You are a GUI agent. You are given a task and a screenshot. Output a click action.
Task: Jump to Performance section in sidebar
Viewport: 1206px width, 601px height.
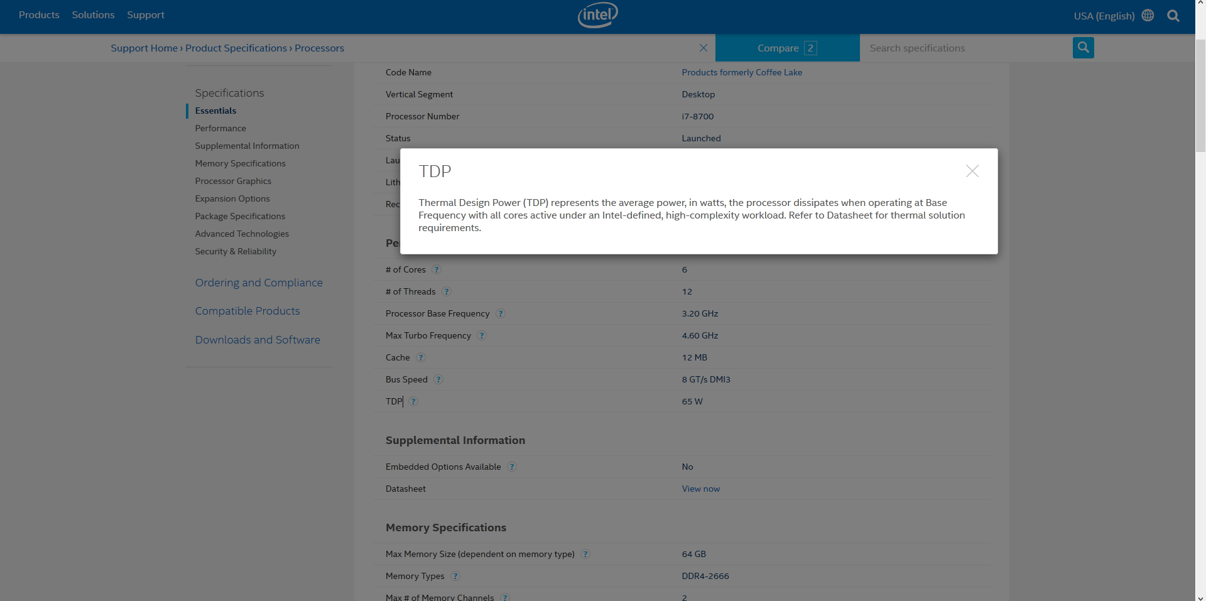[220, 128]
